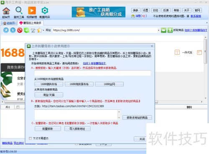Refresh page with the green icon
Viewport: 209px width, 154px height.
point(26,30)
